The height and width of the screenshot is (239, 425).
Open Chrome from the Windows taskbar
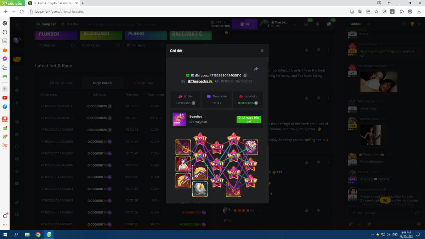pyautogui.click(x=38, y=234)
